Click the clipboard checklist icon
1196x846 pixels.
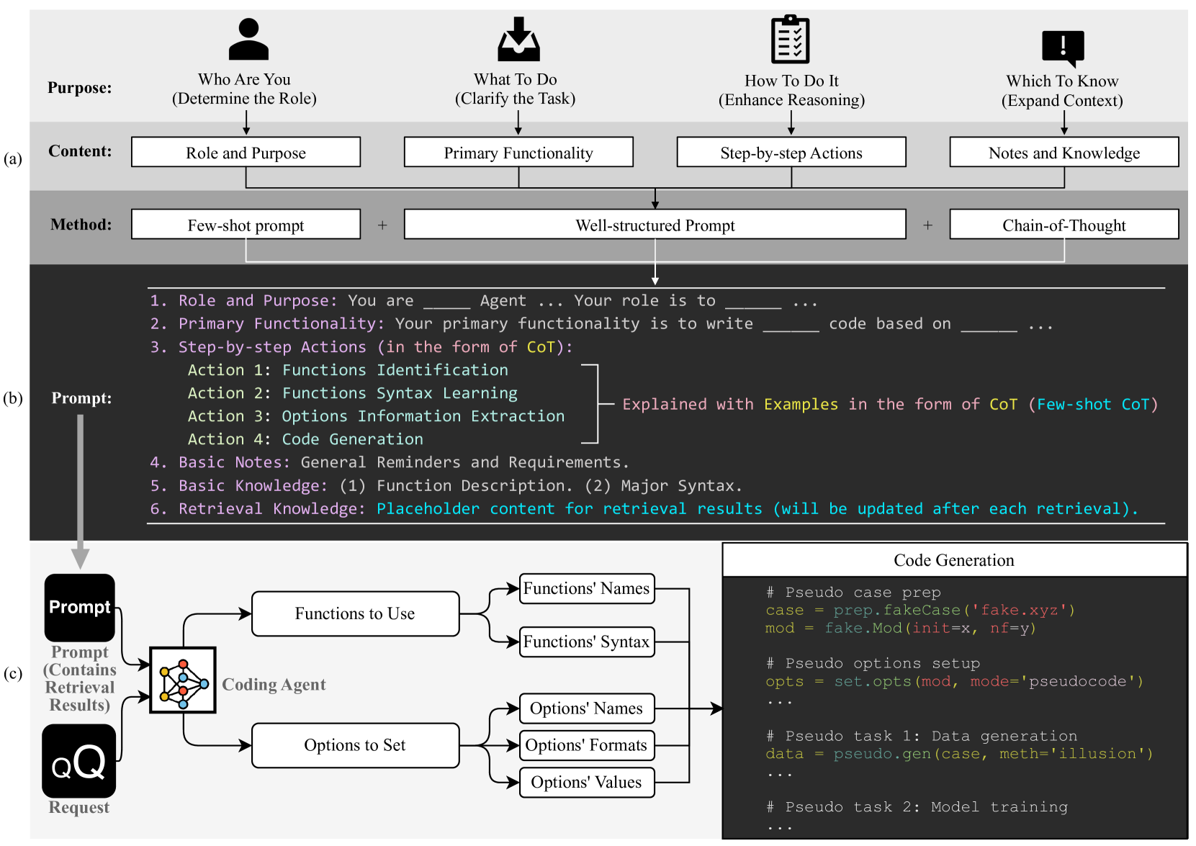point(791,40)
